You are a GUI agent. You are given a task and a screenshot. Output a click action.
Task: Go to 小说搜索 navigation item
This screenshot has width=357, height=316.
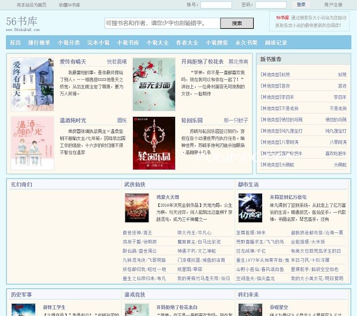(x=217, y=42)
